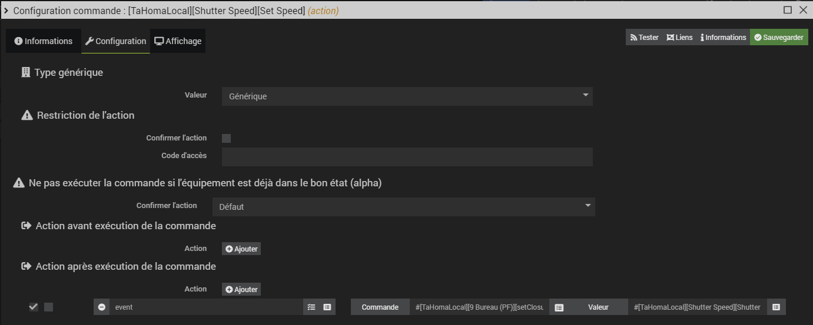813x325 pixels.
Task: Switch to the Informations tab
Action: [x=44, y=41]
